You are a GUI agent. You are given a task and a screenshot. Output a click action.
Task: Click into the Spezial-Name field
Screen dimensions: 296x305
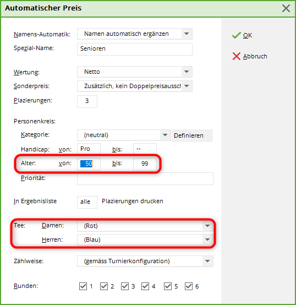(x=135, y=49)
